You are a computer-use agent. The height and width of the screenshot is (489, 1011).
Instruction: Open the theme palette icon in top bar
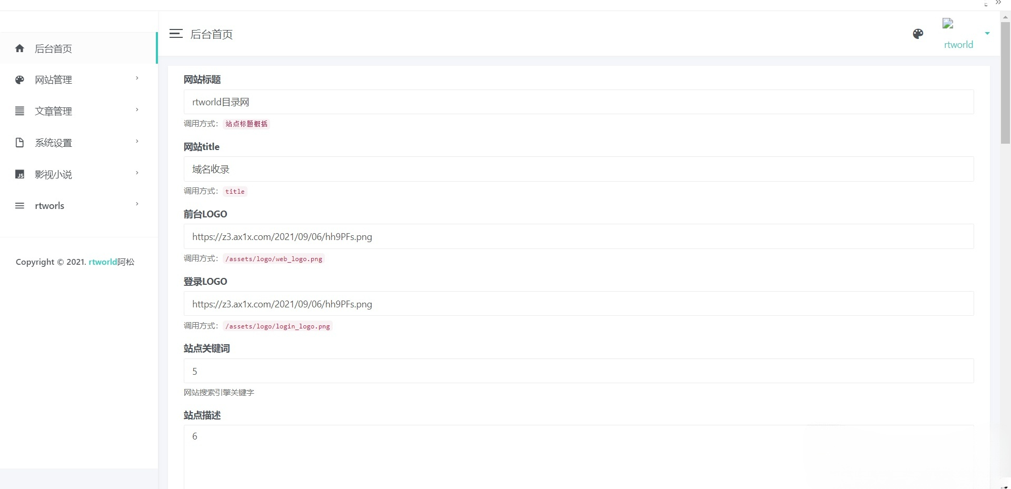coord(918,34)
